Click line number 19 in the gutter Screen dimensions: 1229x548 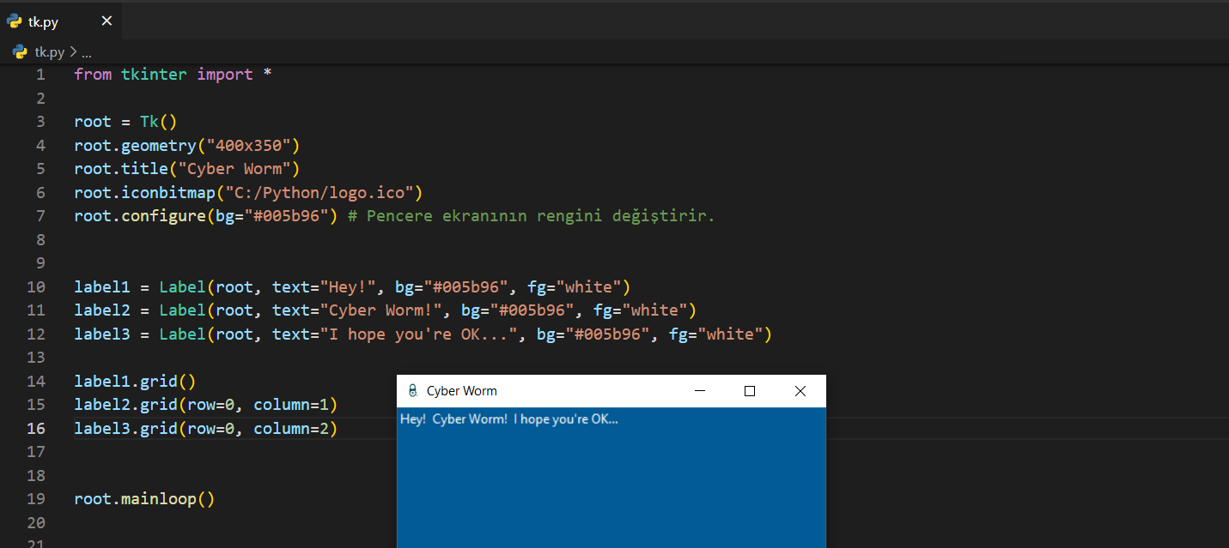point(36,499)
